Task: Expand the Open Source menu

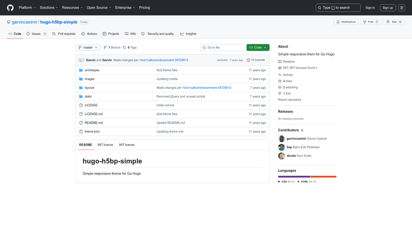Action: (x=99, y=8)
